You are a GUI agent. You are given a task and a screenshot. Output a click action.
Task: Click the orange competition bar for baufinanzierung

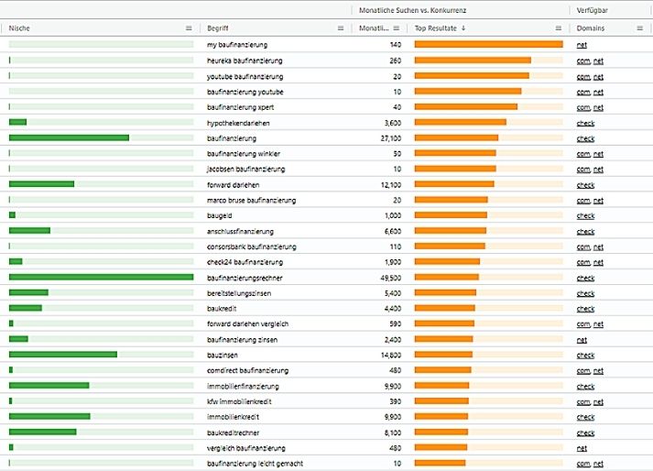coord(456,138)
